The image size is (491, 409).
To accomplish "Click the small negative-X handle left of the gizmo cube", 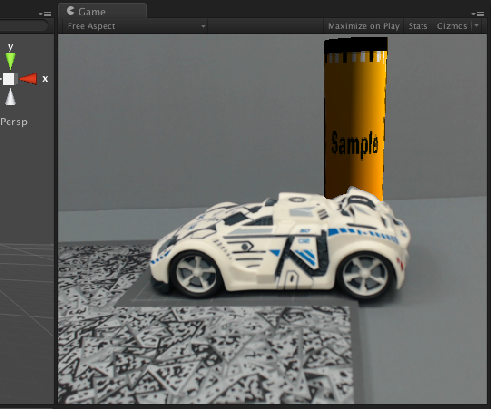I will point(1,78).
